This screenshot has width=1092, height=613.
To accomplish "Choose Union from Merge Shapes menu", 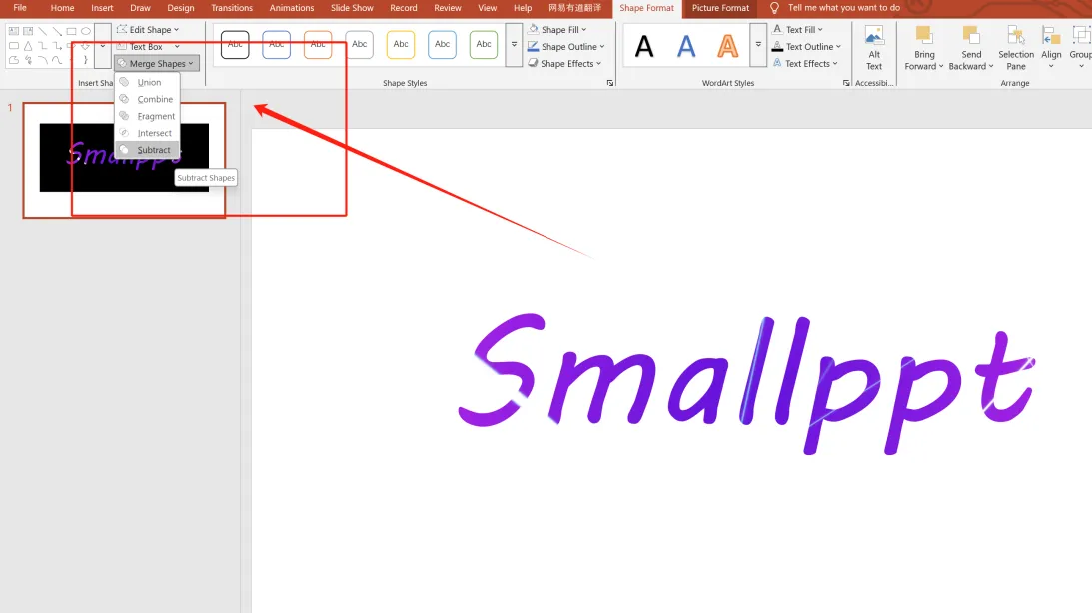I will click(149, 82).
